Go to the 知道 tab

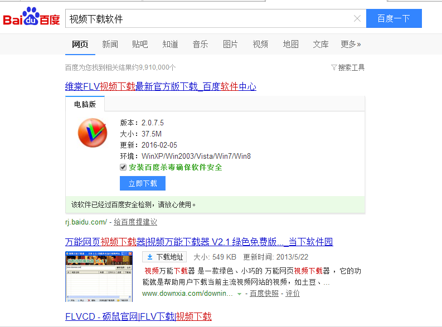pyautogui.click(x=170, y=44)
